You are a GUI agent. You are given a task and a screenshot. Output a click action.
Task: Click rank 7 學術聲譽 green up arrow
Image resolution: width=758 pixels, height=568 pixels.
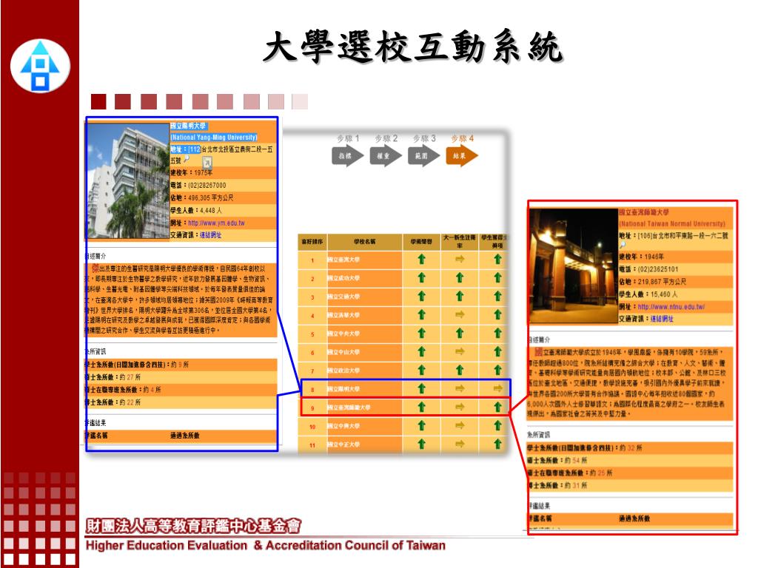[421, 370]
